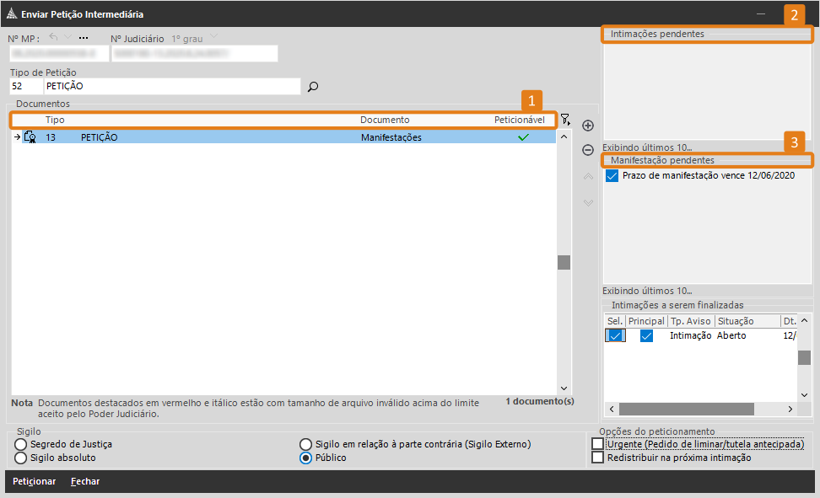Move document down with the down chevron
820x498 pixels.
(588, 202)
